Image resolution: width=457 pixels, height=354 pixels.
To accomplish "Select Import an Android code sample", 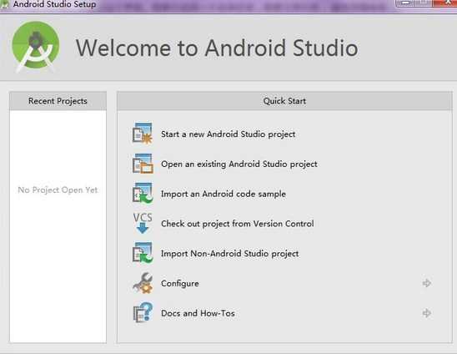I will tap(223, 194).
